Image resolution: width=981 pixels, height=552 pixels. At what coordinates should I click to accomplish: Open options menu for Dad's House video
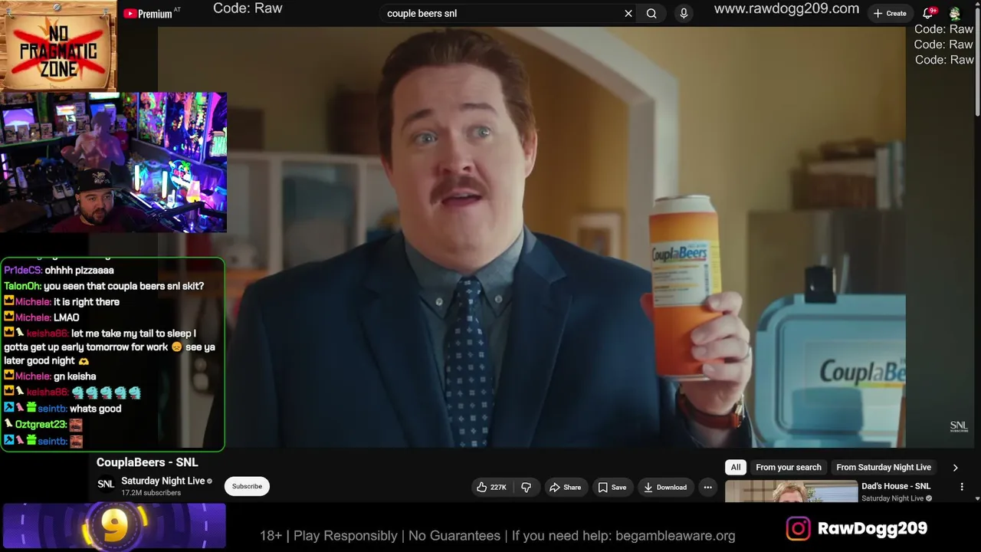click(x=962, y=487)
